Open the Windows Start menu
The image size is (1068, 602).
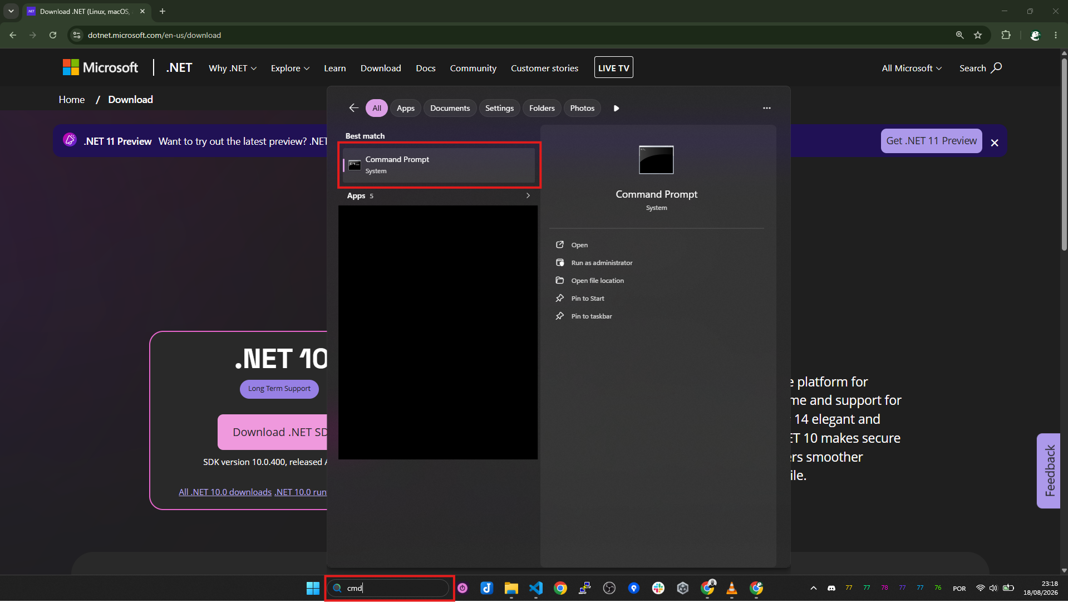pos(313,588)
